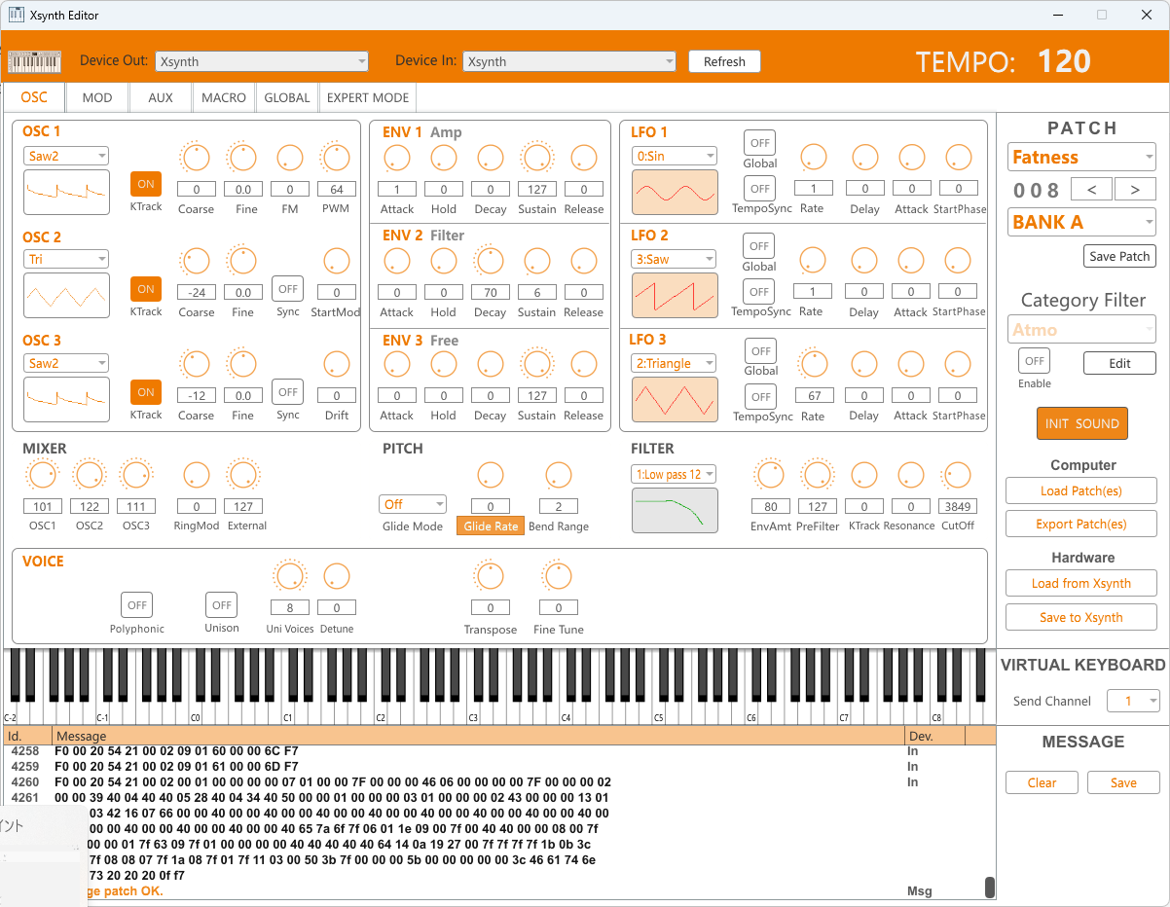Click the LFO 2 saw wave display
Screen dimensions: 1170x907
pyautogui.click(x=675, y=295)
